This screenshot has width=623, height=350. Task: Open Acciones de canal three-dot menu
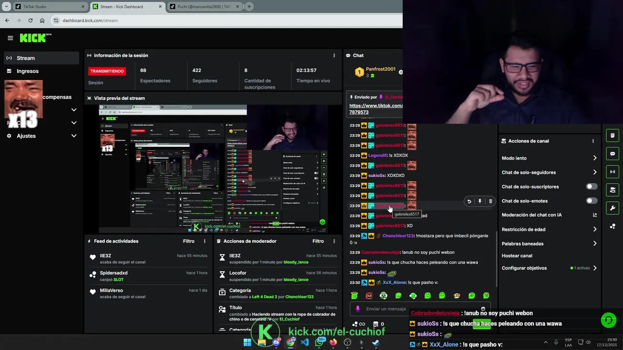593,141
